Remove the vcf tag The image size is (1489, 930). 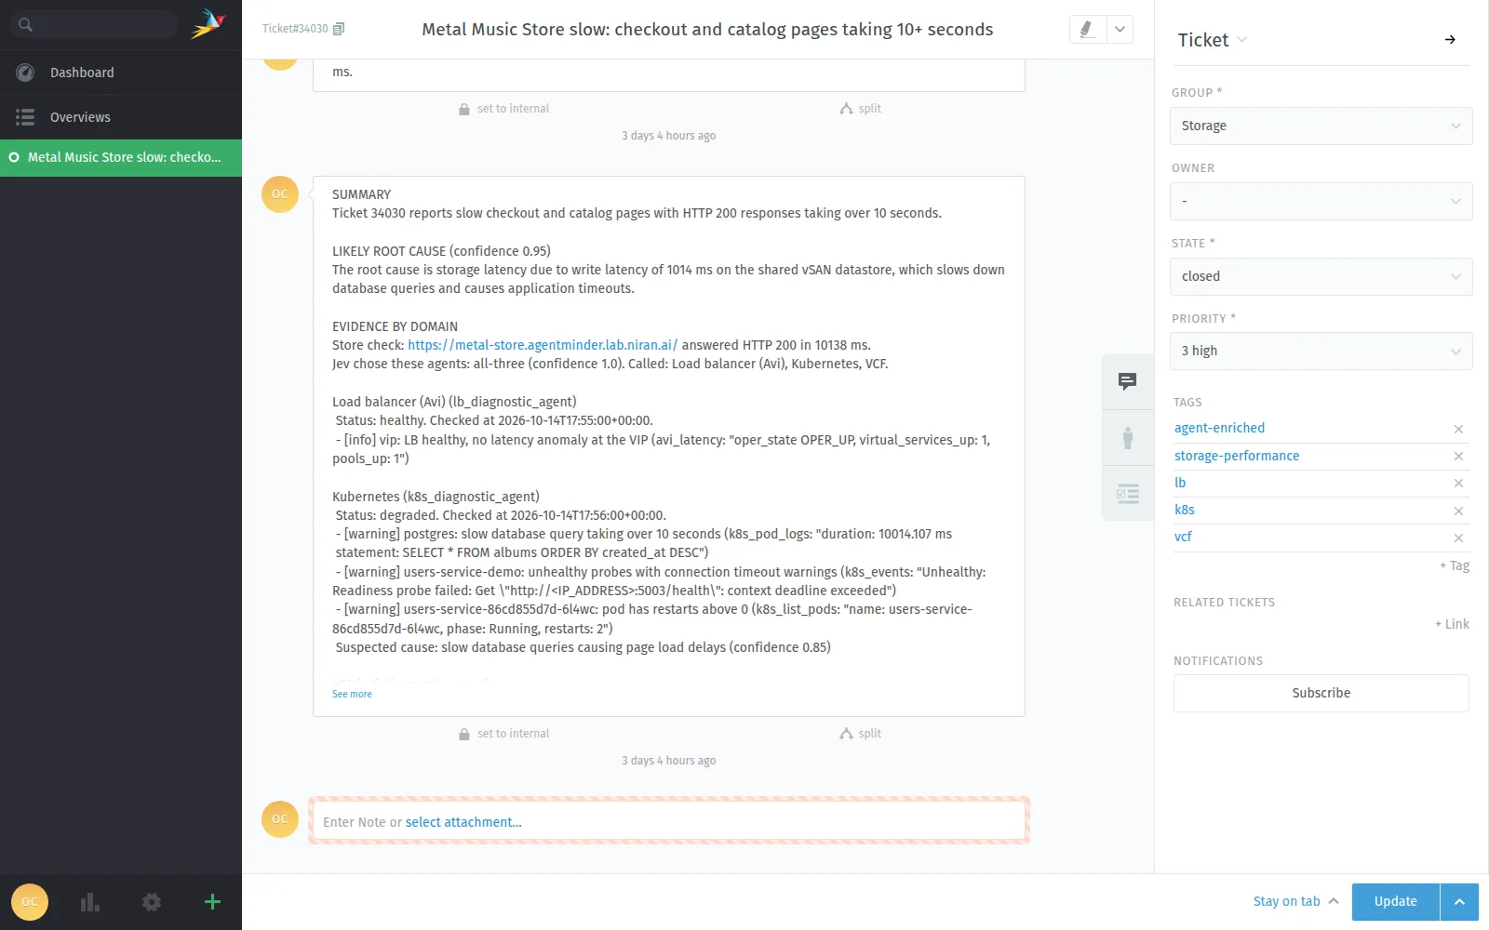(1458, 538)
